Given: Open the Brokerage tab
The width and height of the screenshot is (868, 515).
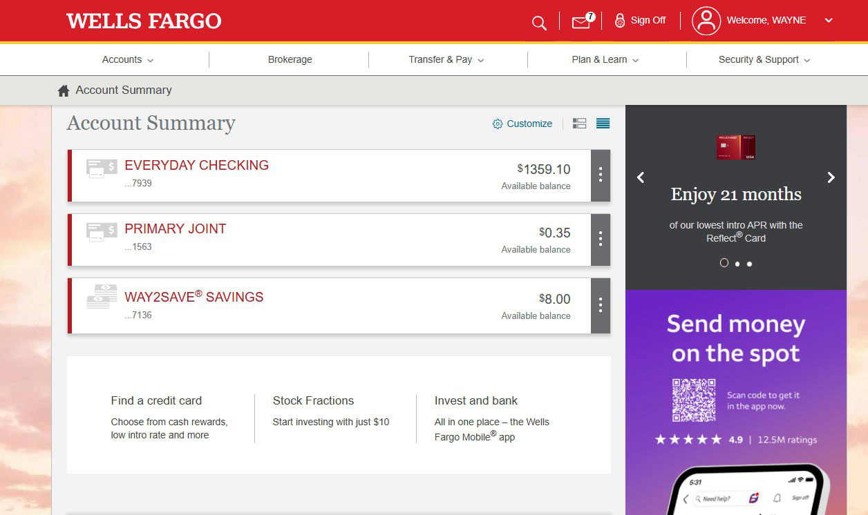Looking at the screenshot, I should click(x=290, y=60).
